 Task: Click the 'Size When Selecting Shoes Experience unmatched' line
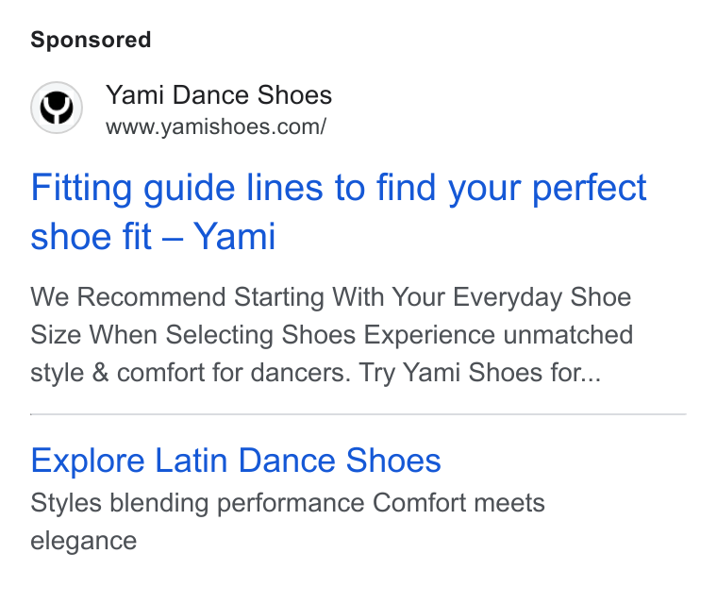pyautogui.click(x=331, y=334)
